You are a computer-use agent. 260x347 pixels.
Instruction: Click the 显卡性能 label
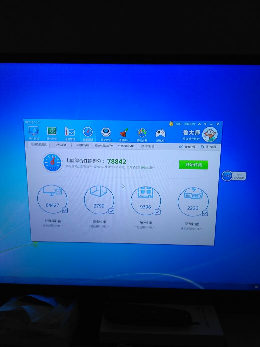point(99,222)
